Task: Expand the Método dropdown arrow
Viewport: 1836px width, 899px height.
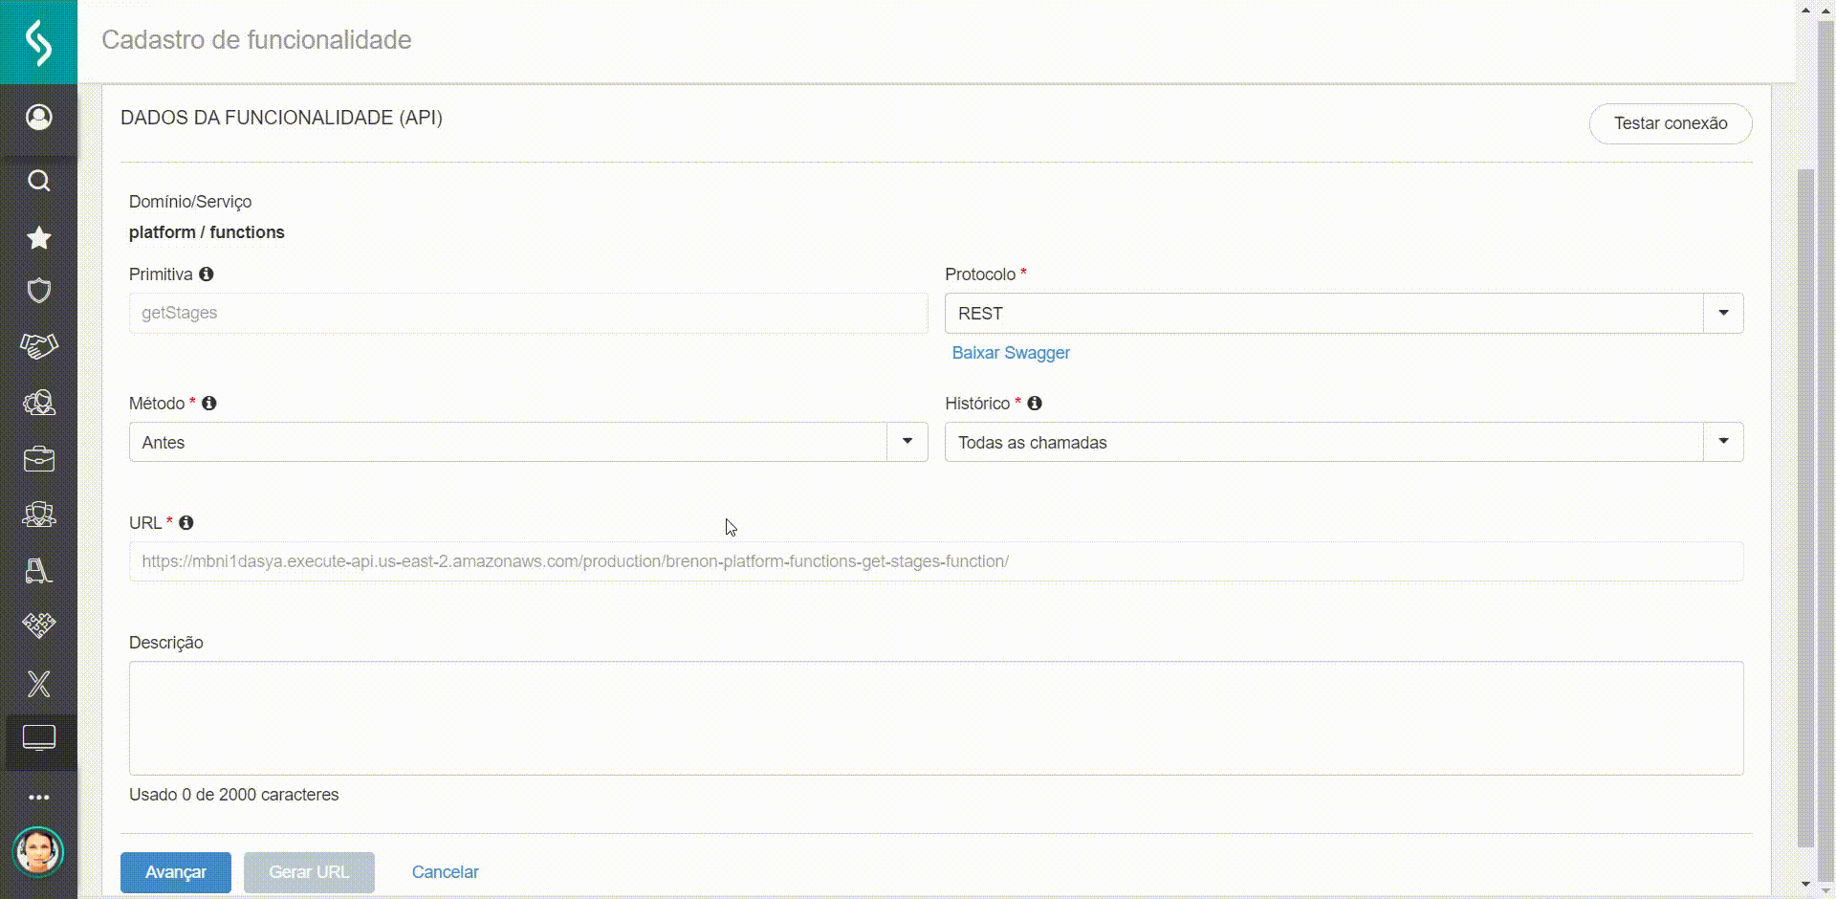Action: pyautogui.click(x=907, y=442)
